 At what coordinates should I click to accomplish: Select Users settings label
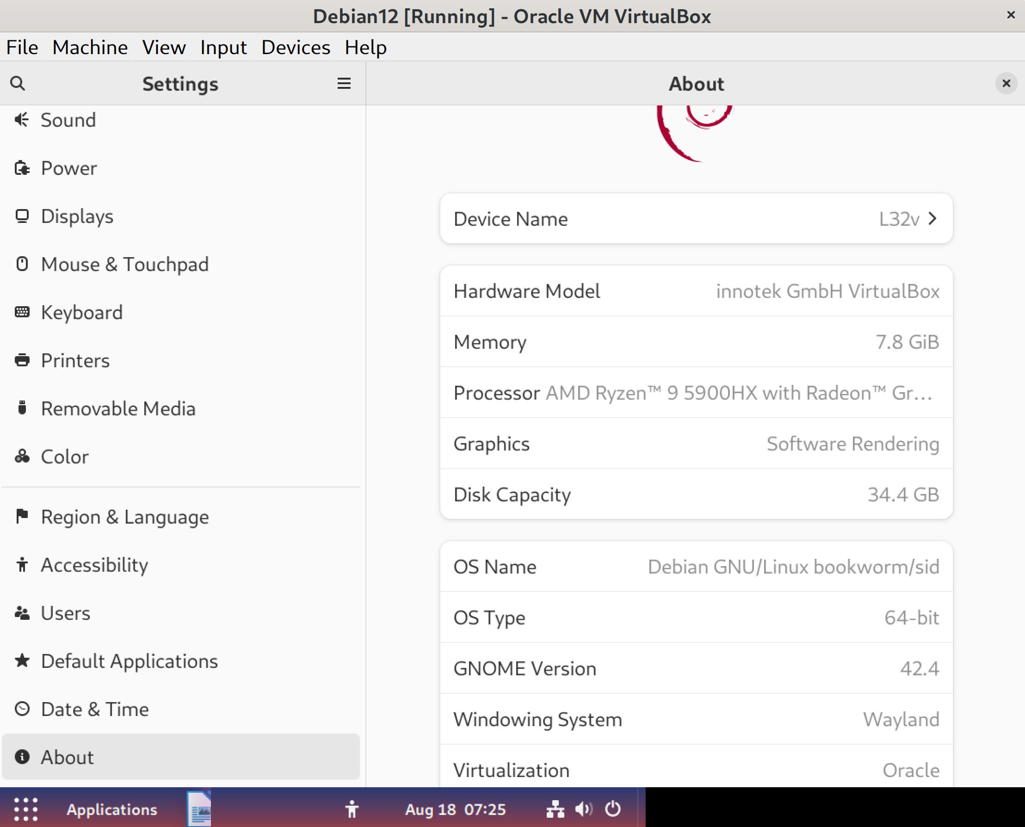[65, 613]
